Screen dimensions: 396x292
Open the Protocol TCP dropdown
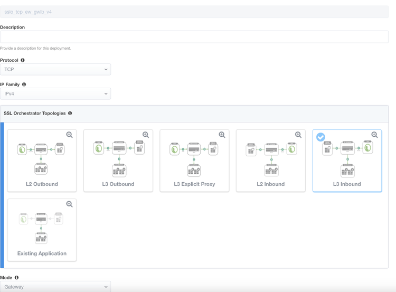55,69
